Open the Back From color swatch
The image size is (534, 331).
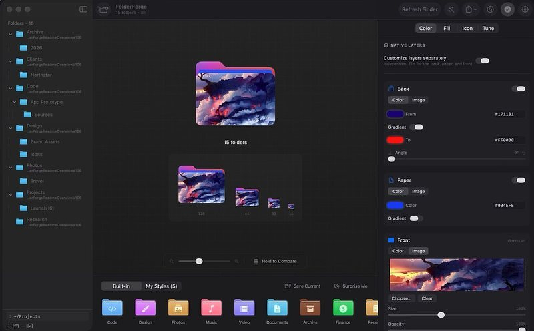tap(395, 114)
